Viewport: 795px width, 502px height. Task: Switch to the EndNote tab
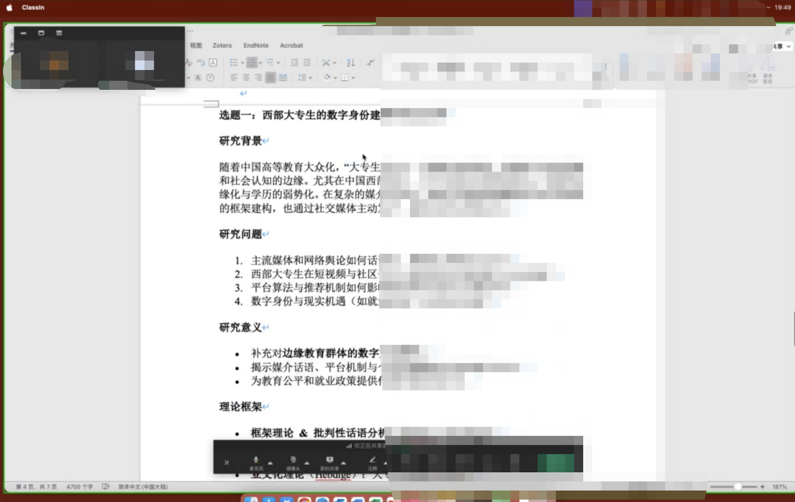(256, 45)
